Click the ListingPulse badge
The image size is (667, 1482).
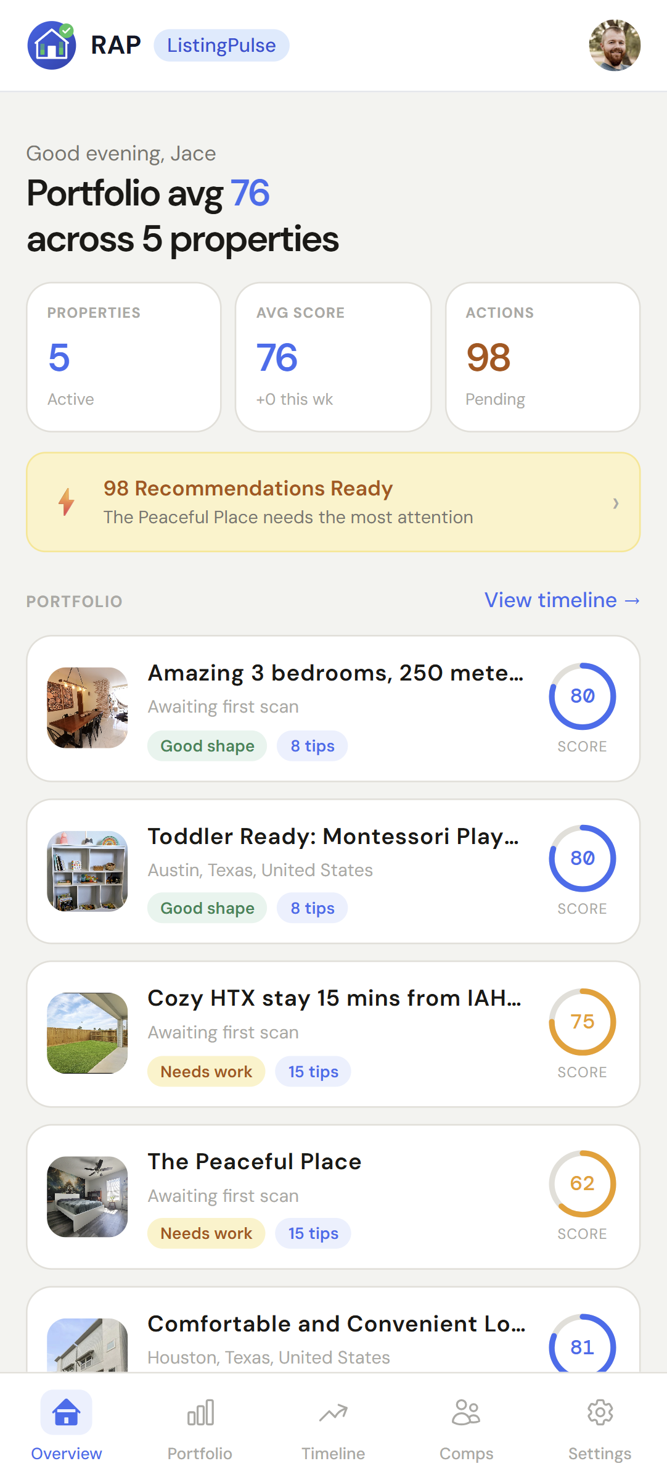[x=221, y=46]
